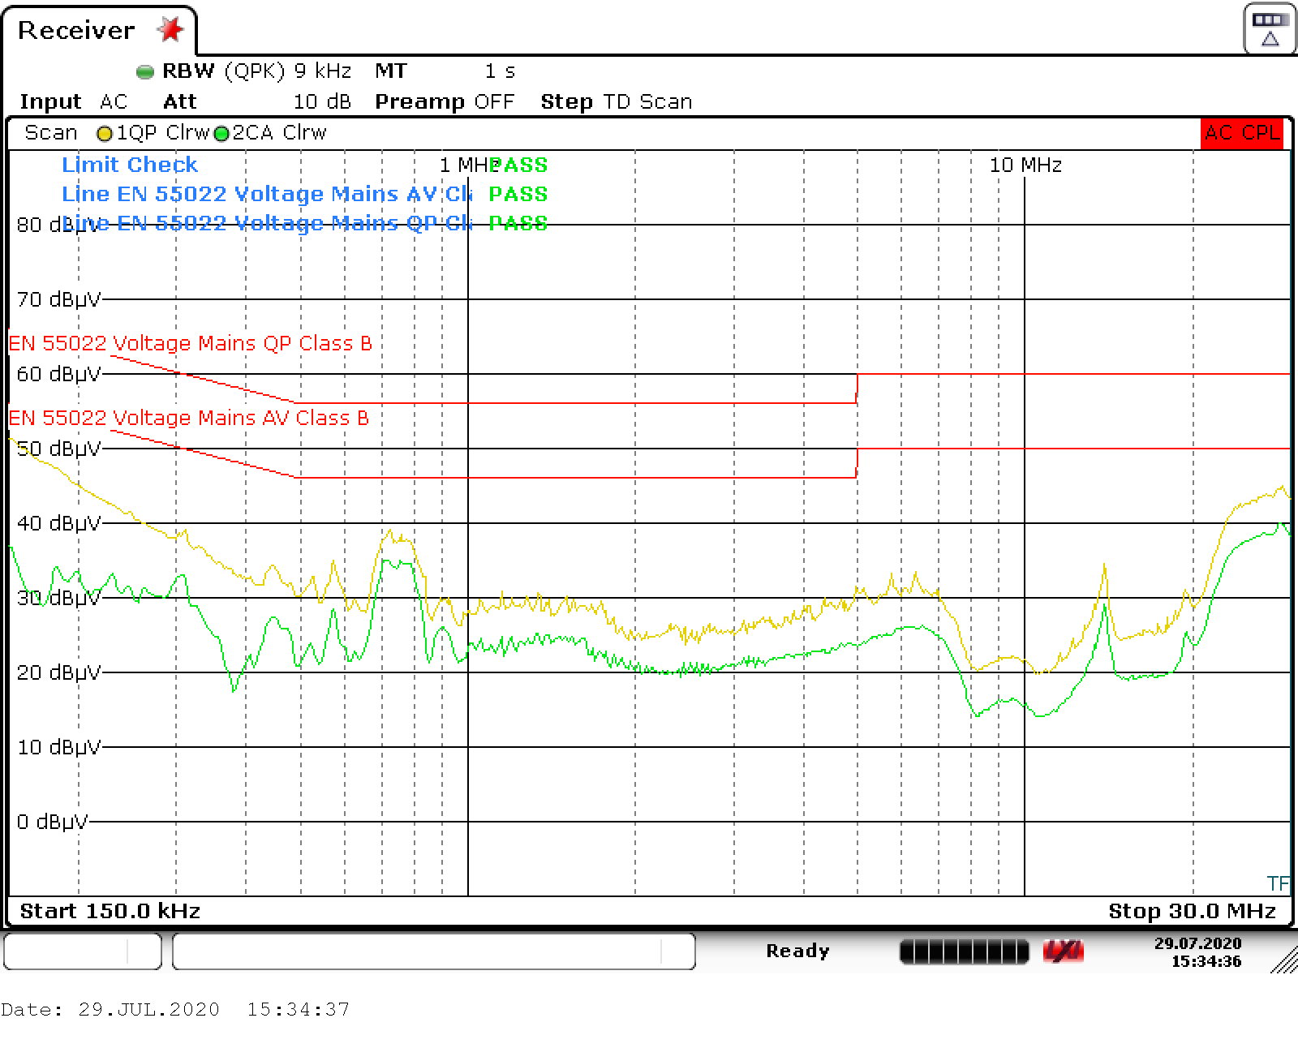Click the Ready status indicator

tap(797, 951)
